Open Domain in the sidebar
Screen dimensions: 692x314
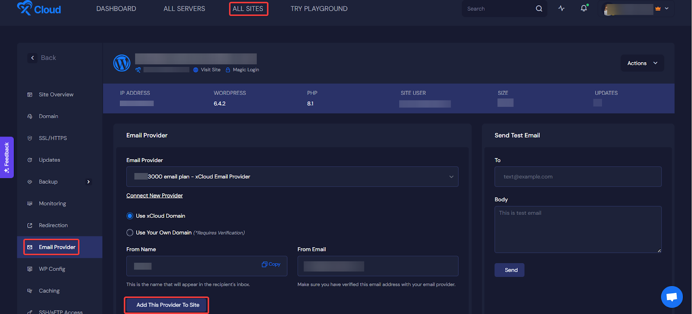click(x=48, y=116)
